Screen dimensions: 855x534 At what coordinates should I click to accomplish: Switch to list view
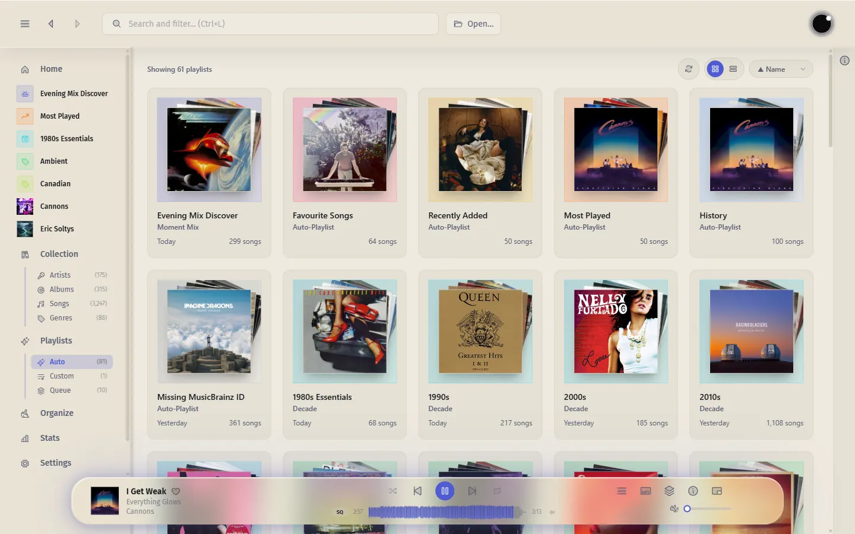tap(733, 69)
